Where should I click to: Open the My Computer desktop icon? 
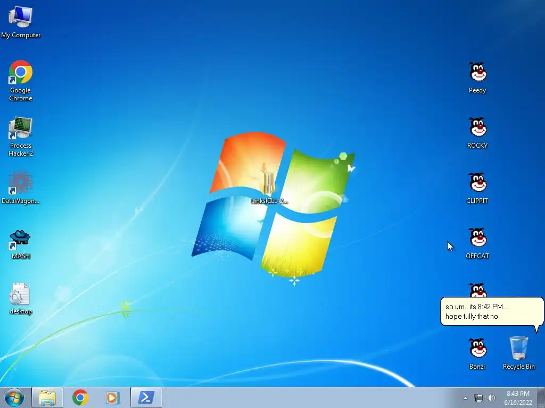tap(21, 22)
